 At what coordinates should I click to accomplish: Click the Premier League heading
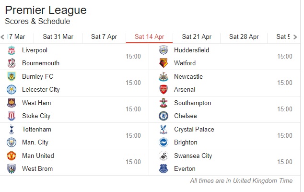pos(46,10)
